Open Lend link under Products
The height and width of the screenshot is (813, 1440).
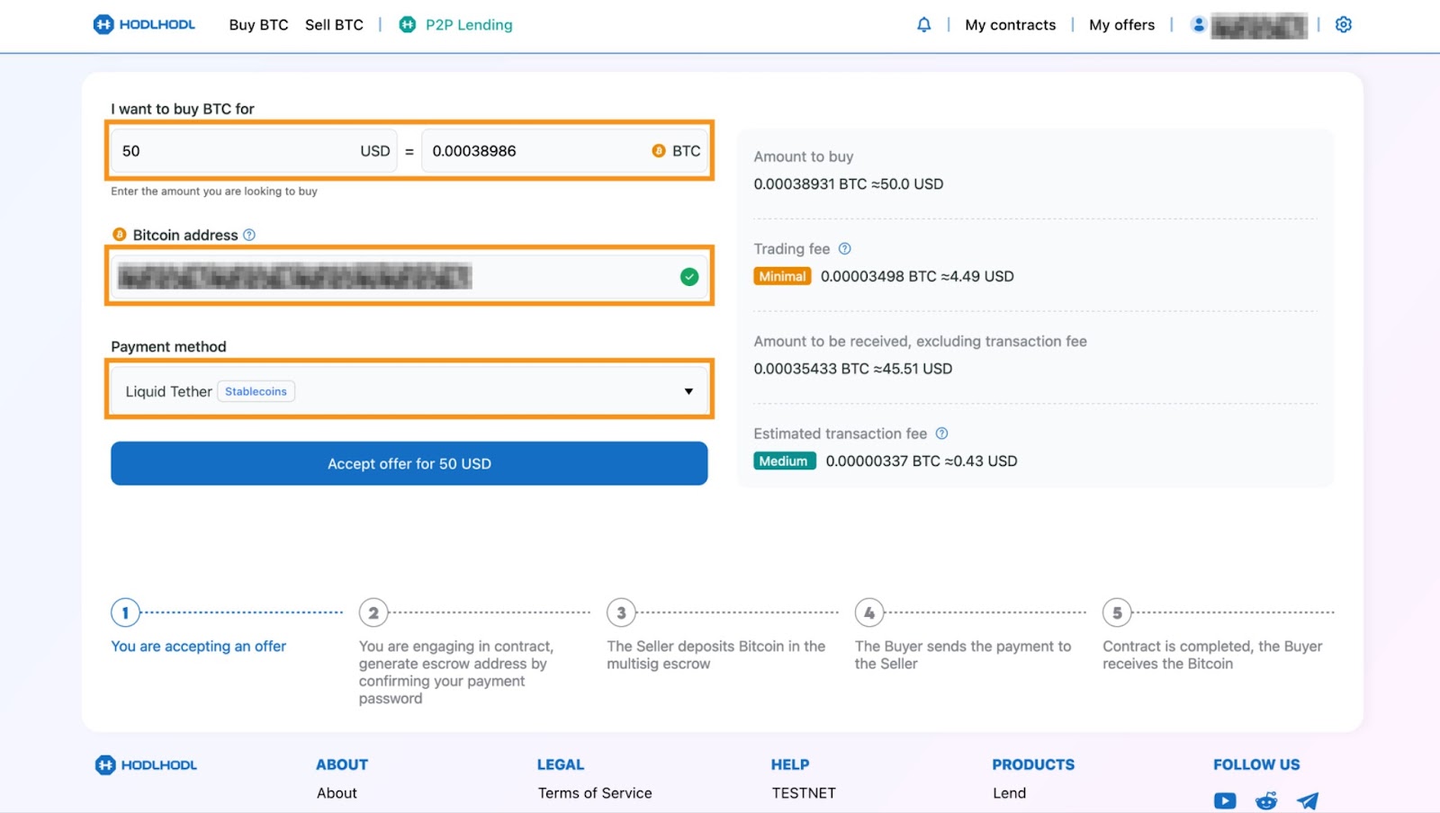(1009, 793)
